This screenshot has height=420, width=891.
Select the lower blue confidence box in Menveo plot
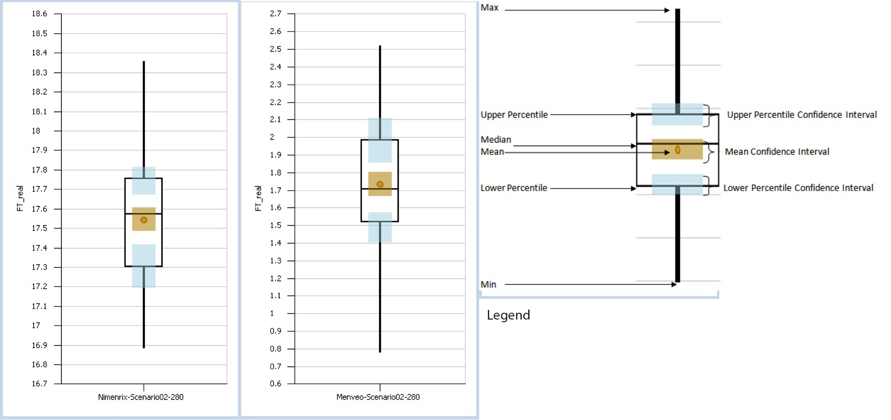click(x=380, y=227)
